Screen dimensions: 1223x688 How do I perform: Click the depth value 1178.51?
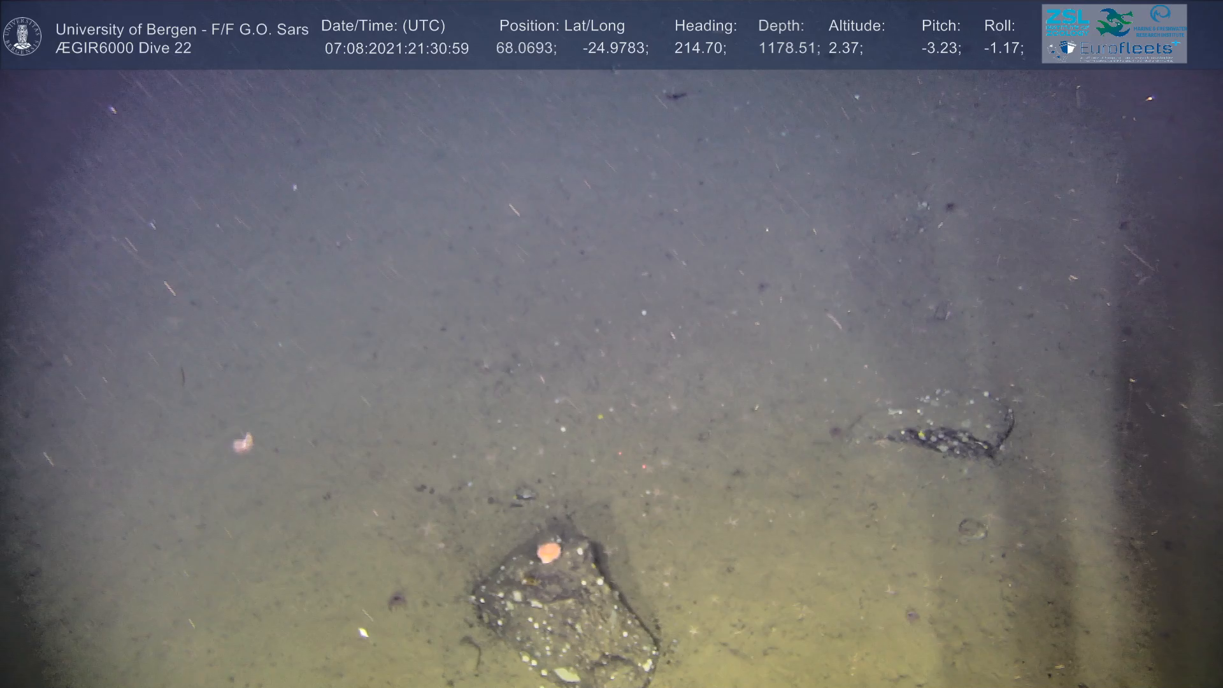(788, 48)
